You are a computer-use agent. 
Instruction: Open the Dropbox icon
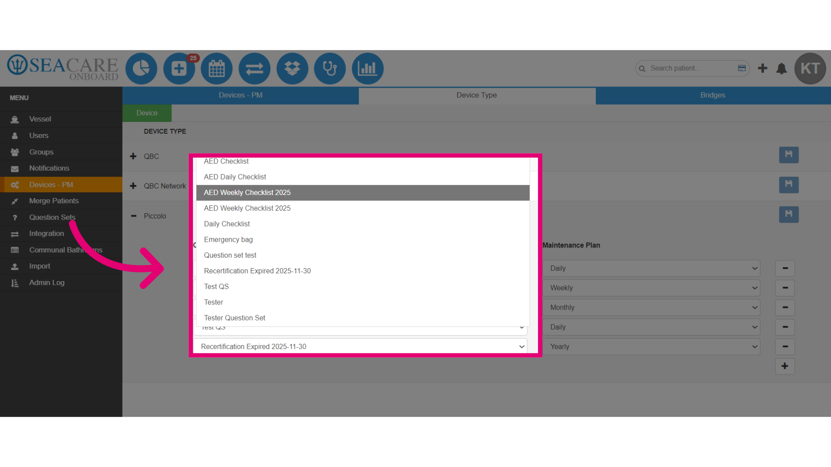(x=292, y=68)
